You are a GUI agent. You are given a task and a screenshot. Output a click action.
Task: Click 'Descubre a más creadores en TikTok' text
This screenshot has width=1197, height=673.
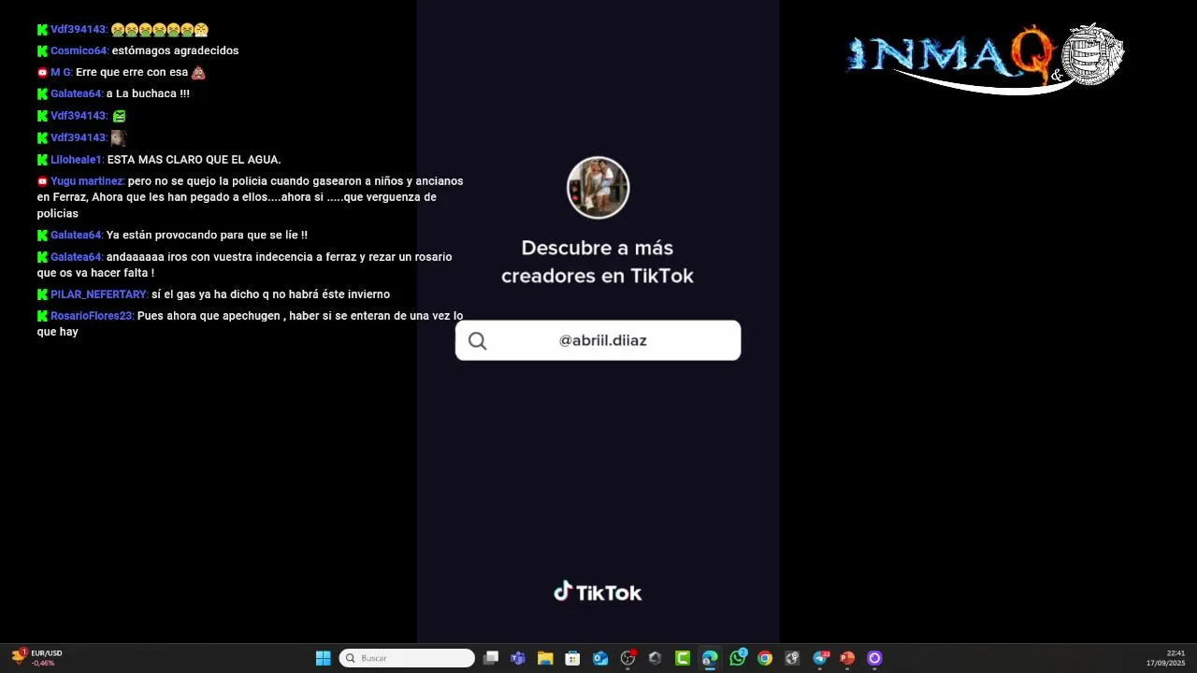(x=598, y=262)
